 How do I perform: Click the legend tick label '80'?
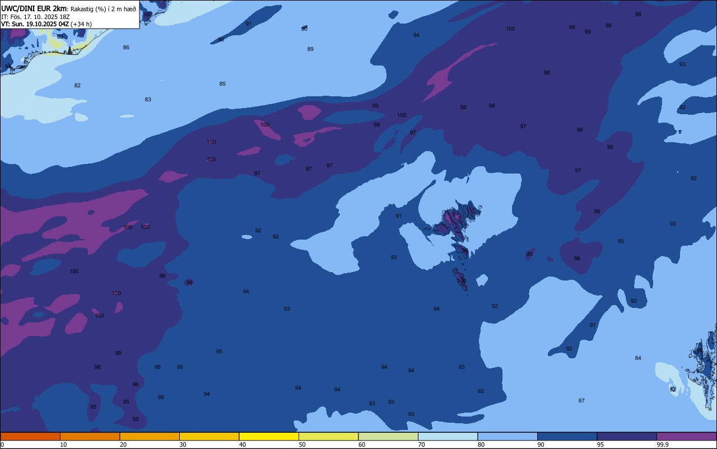coord(481,445)
